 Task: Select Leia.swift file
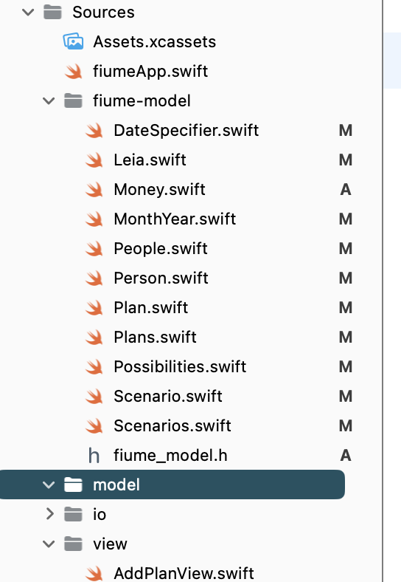click(x=150, y=160)
